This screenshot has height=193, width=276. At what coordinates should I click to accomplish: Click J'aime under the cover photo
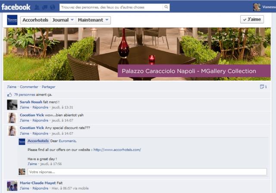(12, 87)
